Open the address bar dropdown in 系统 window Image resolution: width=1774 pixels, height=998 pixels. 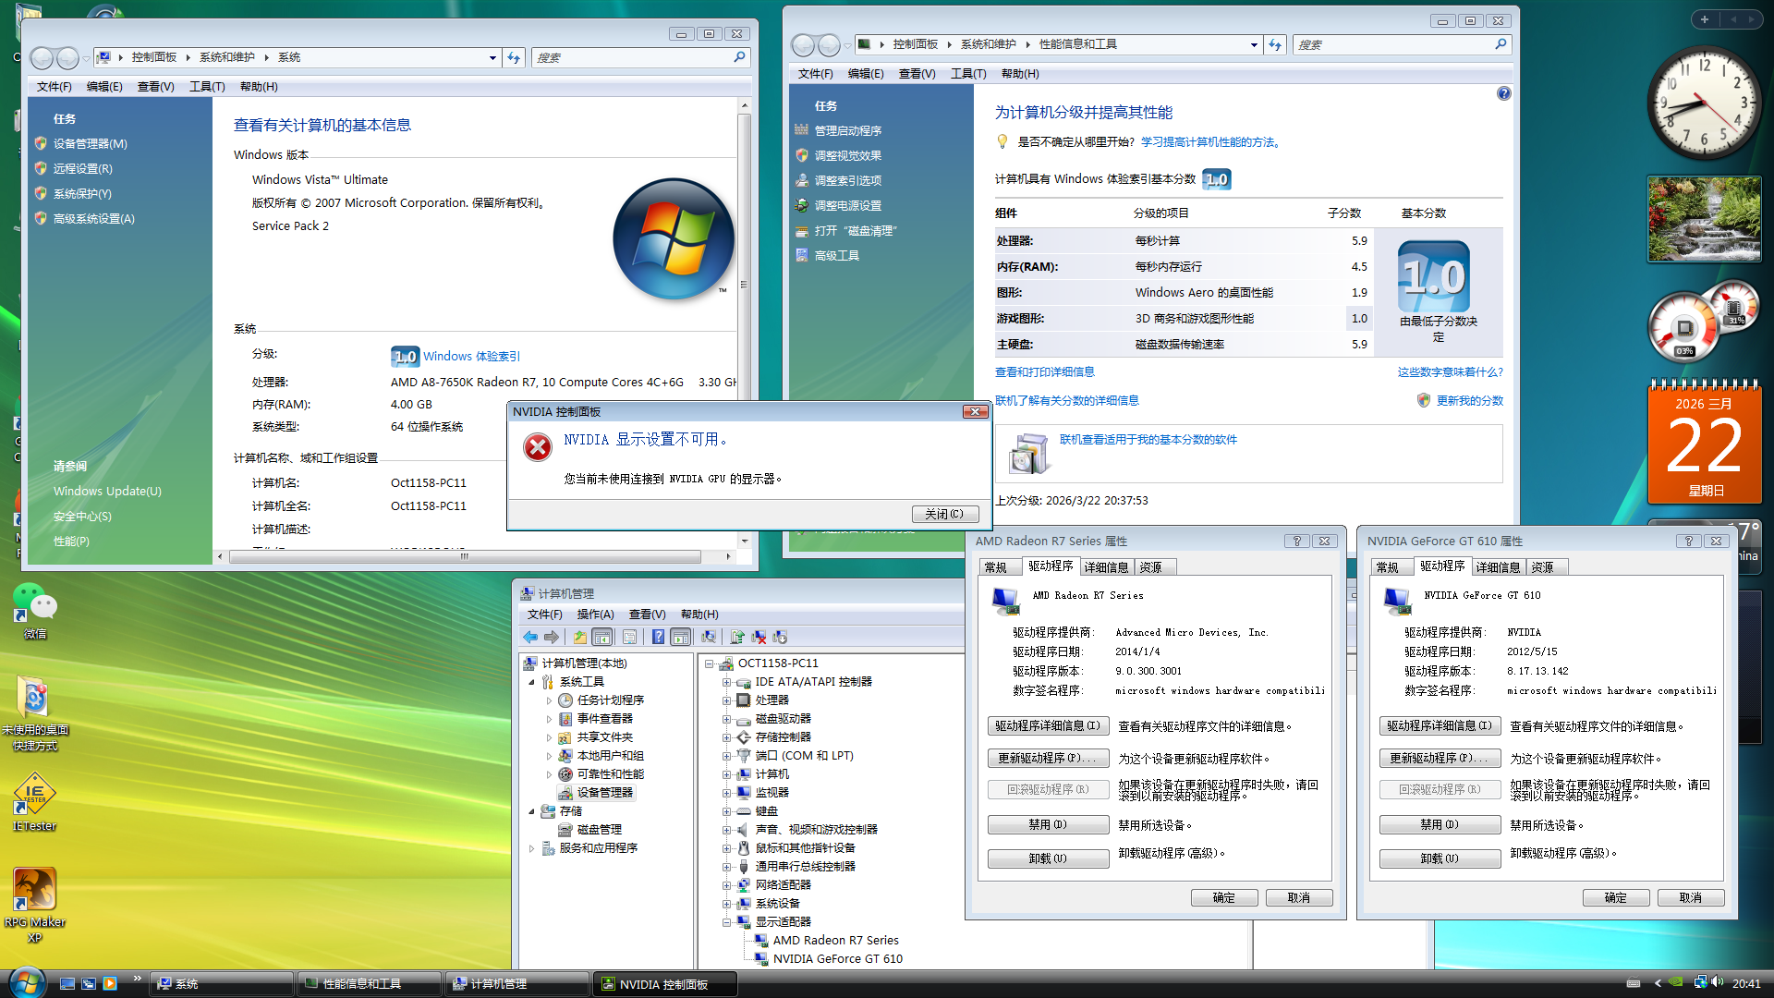point(492,57)
